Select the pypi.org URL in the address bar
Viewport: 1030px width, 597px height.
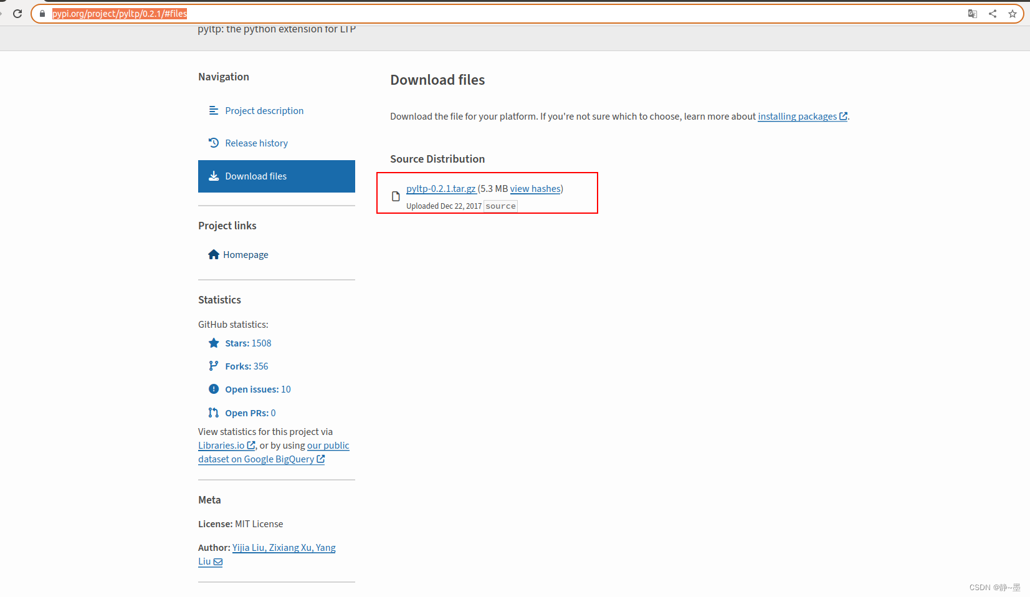(120, 14)
